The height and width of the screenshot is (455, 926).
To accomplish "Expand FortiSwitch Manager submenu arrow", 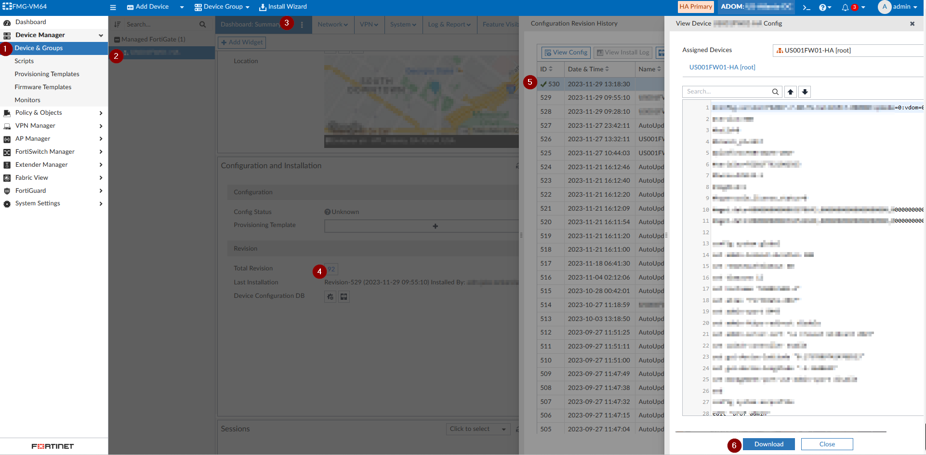I will click(x=101, y=152).
